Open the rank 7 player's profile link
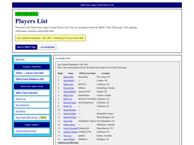 (68, 99)
